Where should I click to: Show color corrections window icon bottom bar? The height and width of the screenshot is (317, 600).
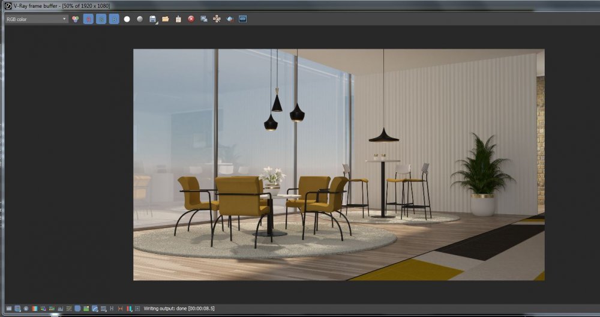(x=9, y=309)
